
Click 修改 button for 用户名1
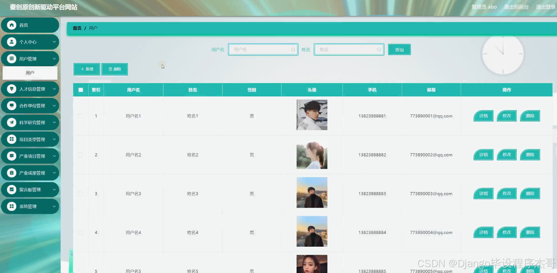point(507,116)
